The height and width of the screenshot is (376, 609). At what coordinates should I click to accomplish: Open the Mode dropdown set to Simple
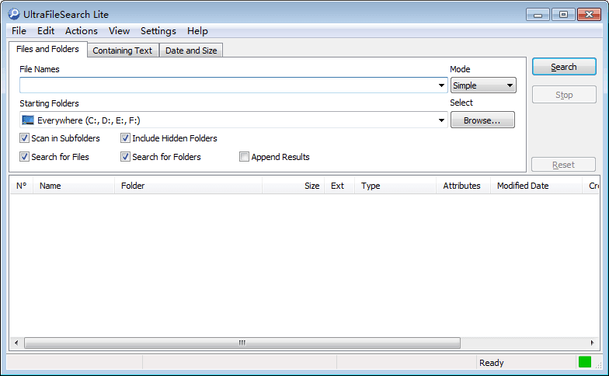pyautogui.click(x=483, y=85)
